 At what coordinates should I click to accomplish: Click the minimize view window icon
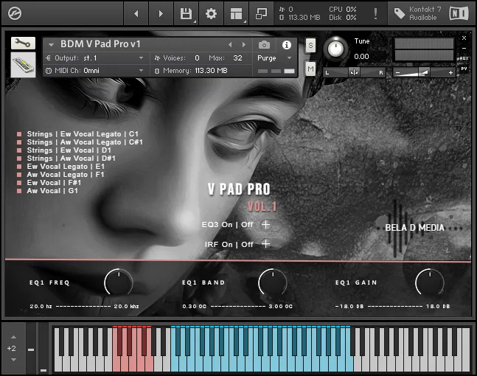[x=261, y=13]
